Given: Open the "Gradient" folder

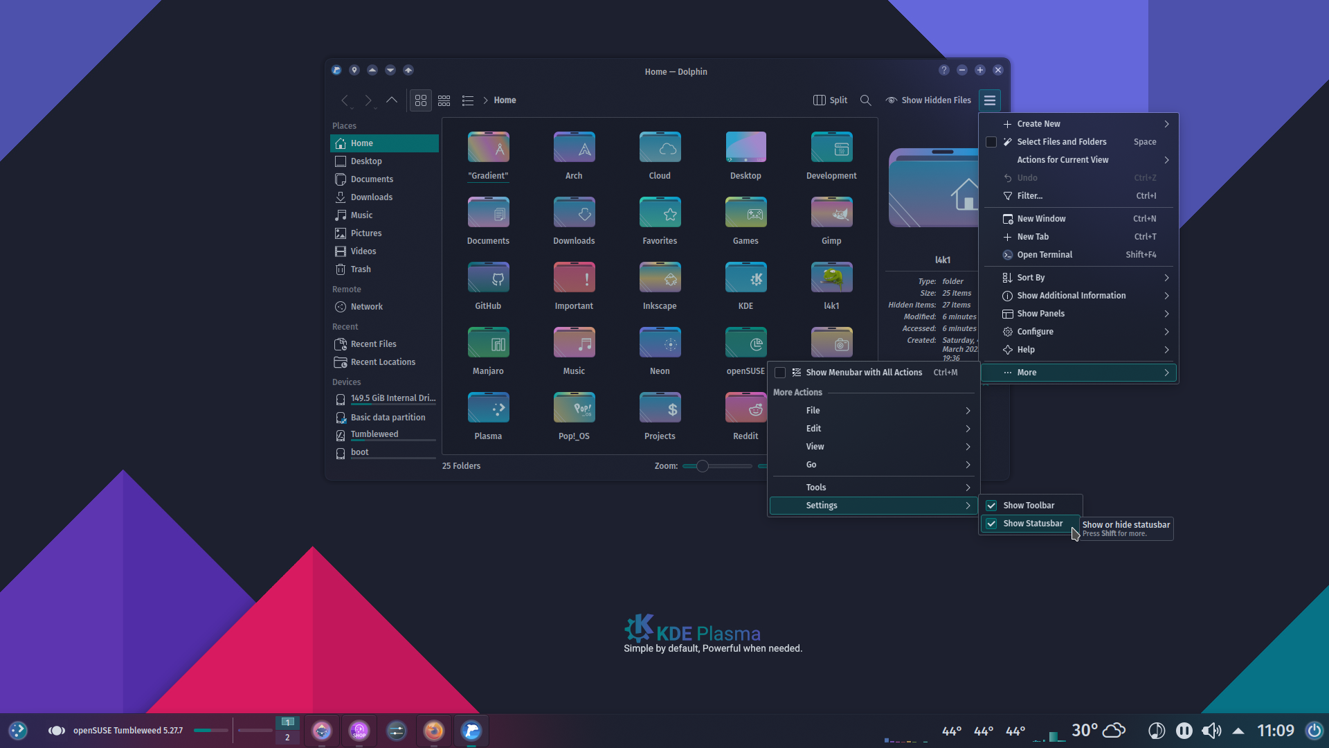Looking at the screenshot, I should click(488, 157).
